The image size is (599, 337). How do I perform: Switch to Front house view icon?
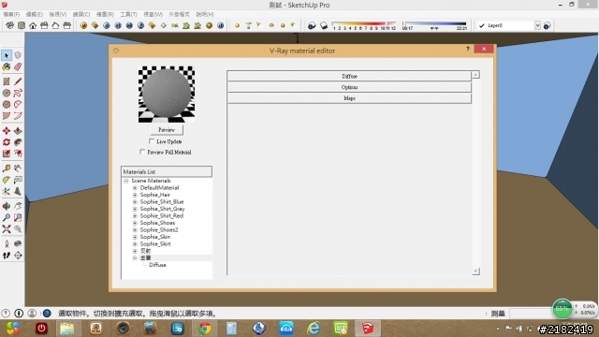[x=33, y=25]
